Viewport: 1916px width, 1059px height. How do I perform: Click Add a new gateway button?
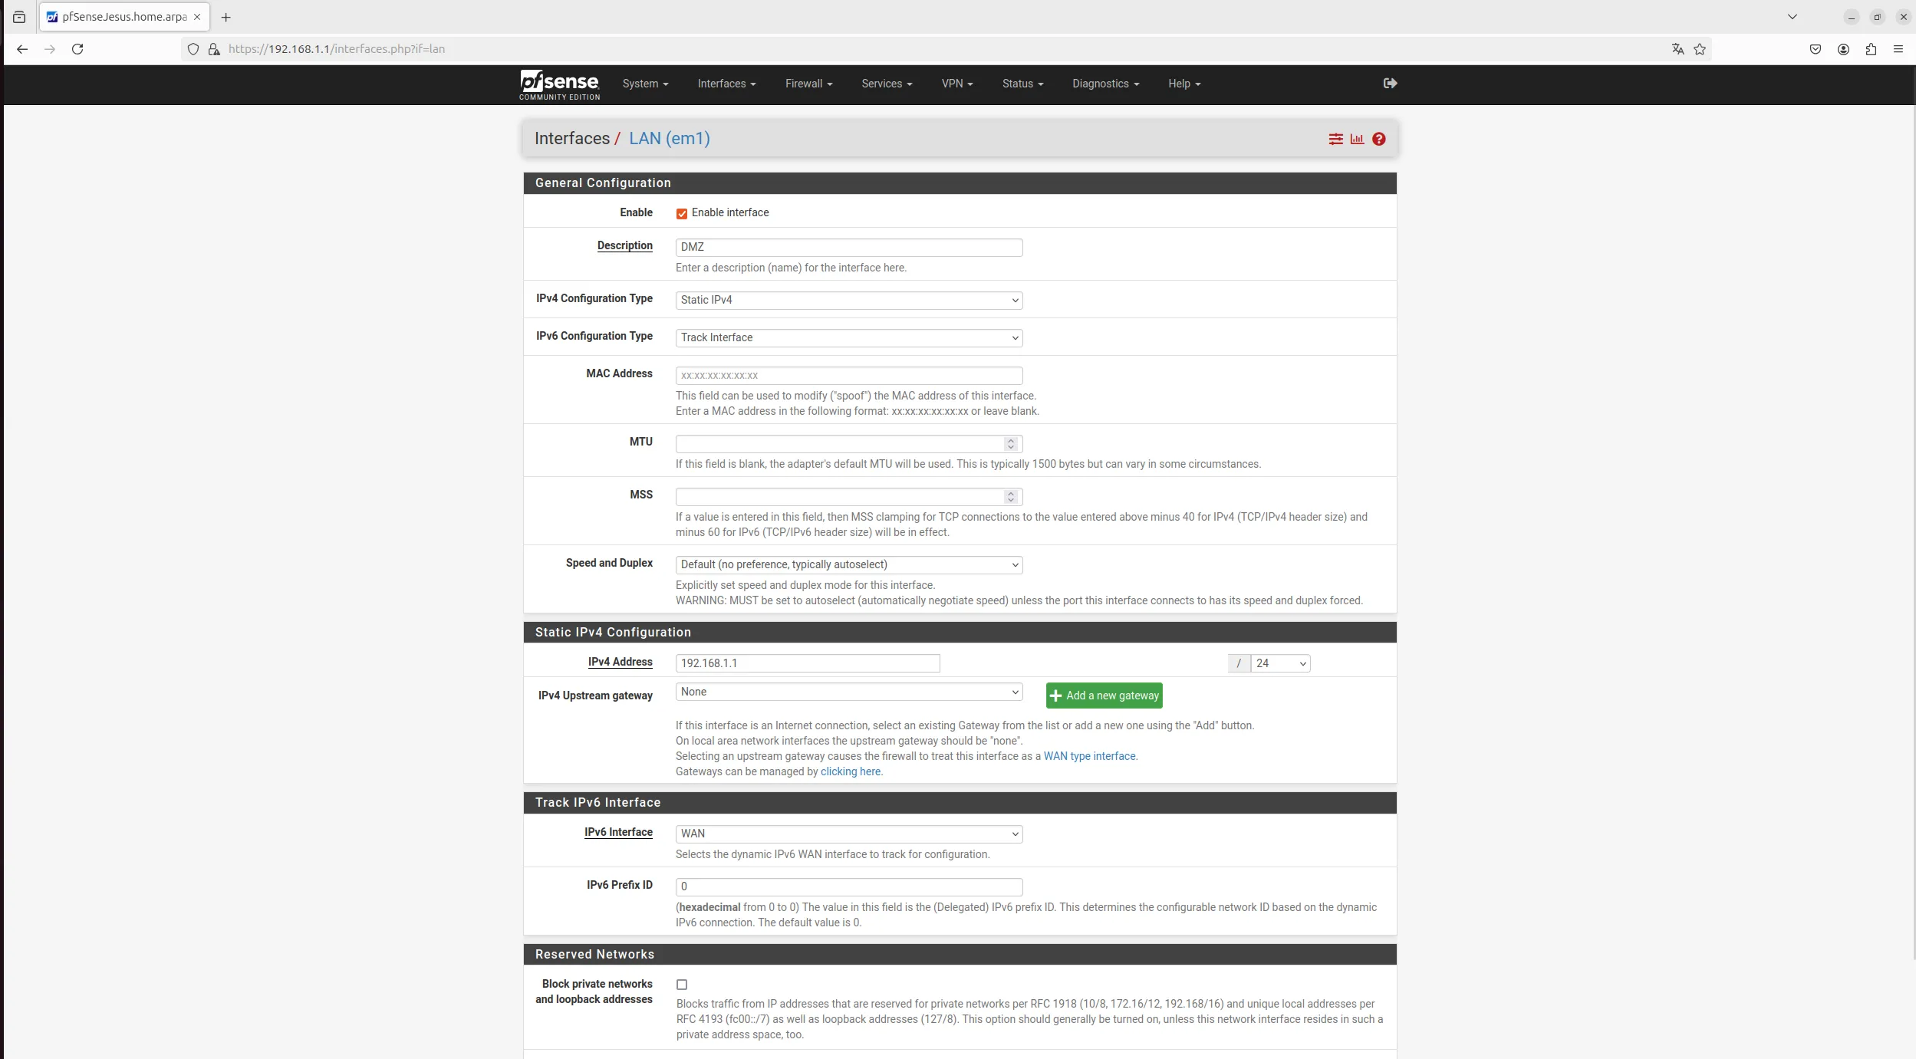[x=1104, y=696]
